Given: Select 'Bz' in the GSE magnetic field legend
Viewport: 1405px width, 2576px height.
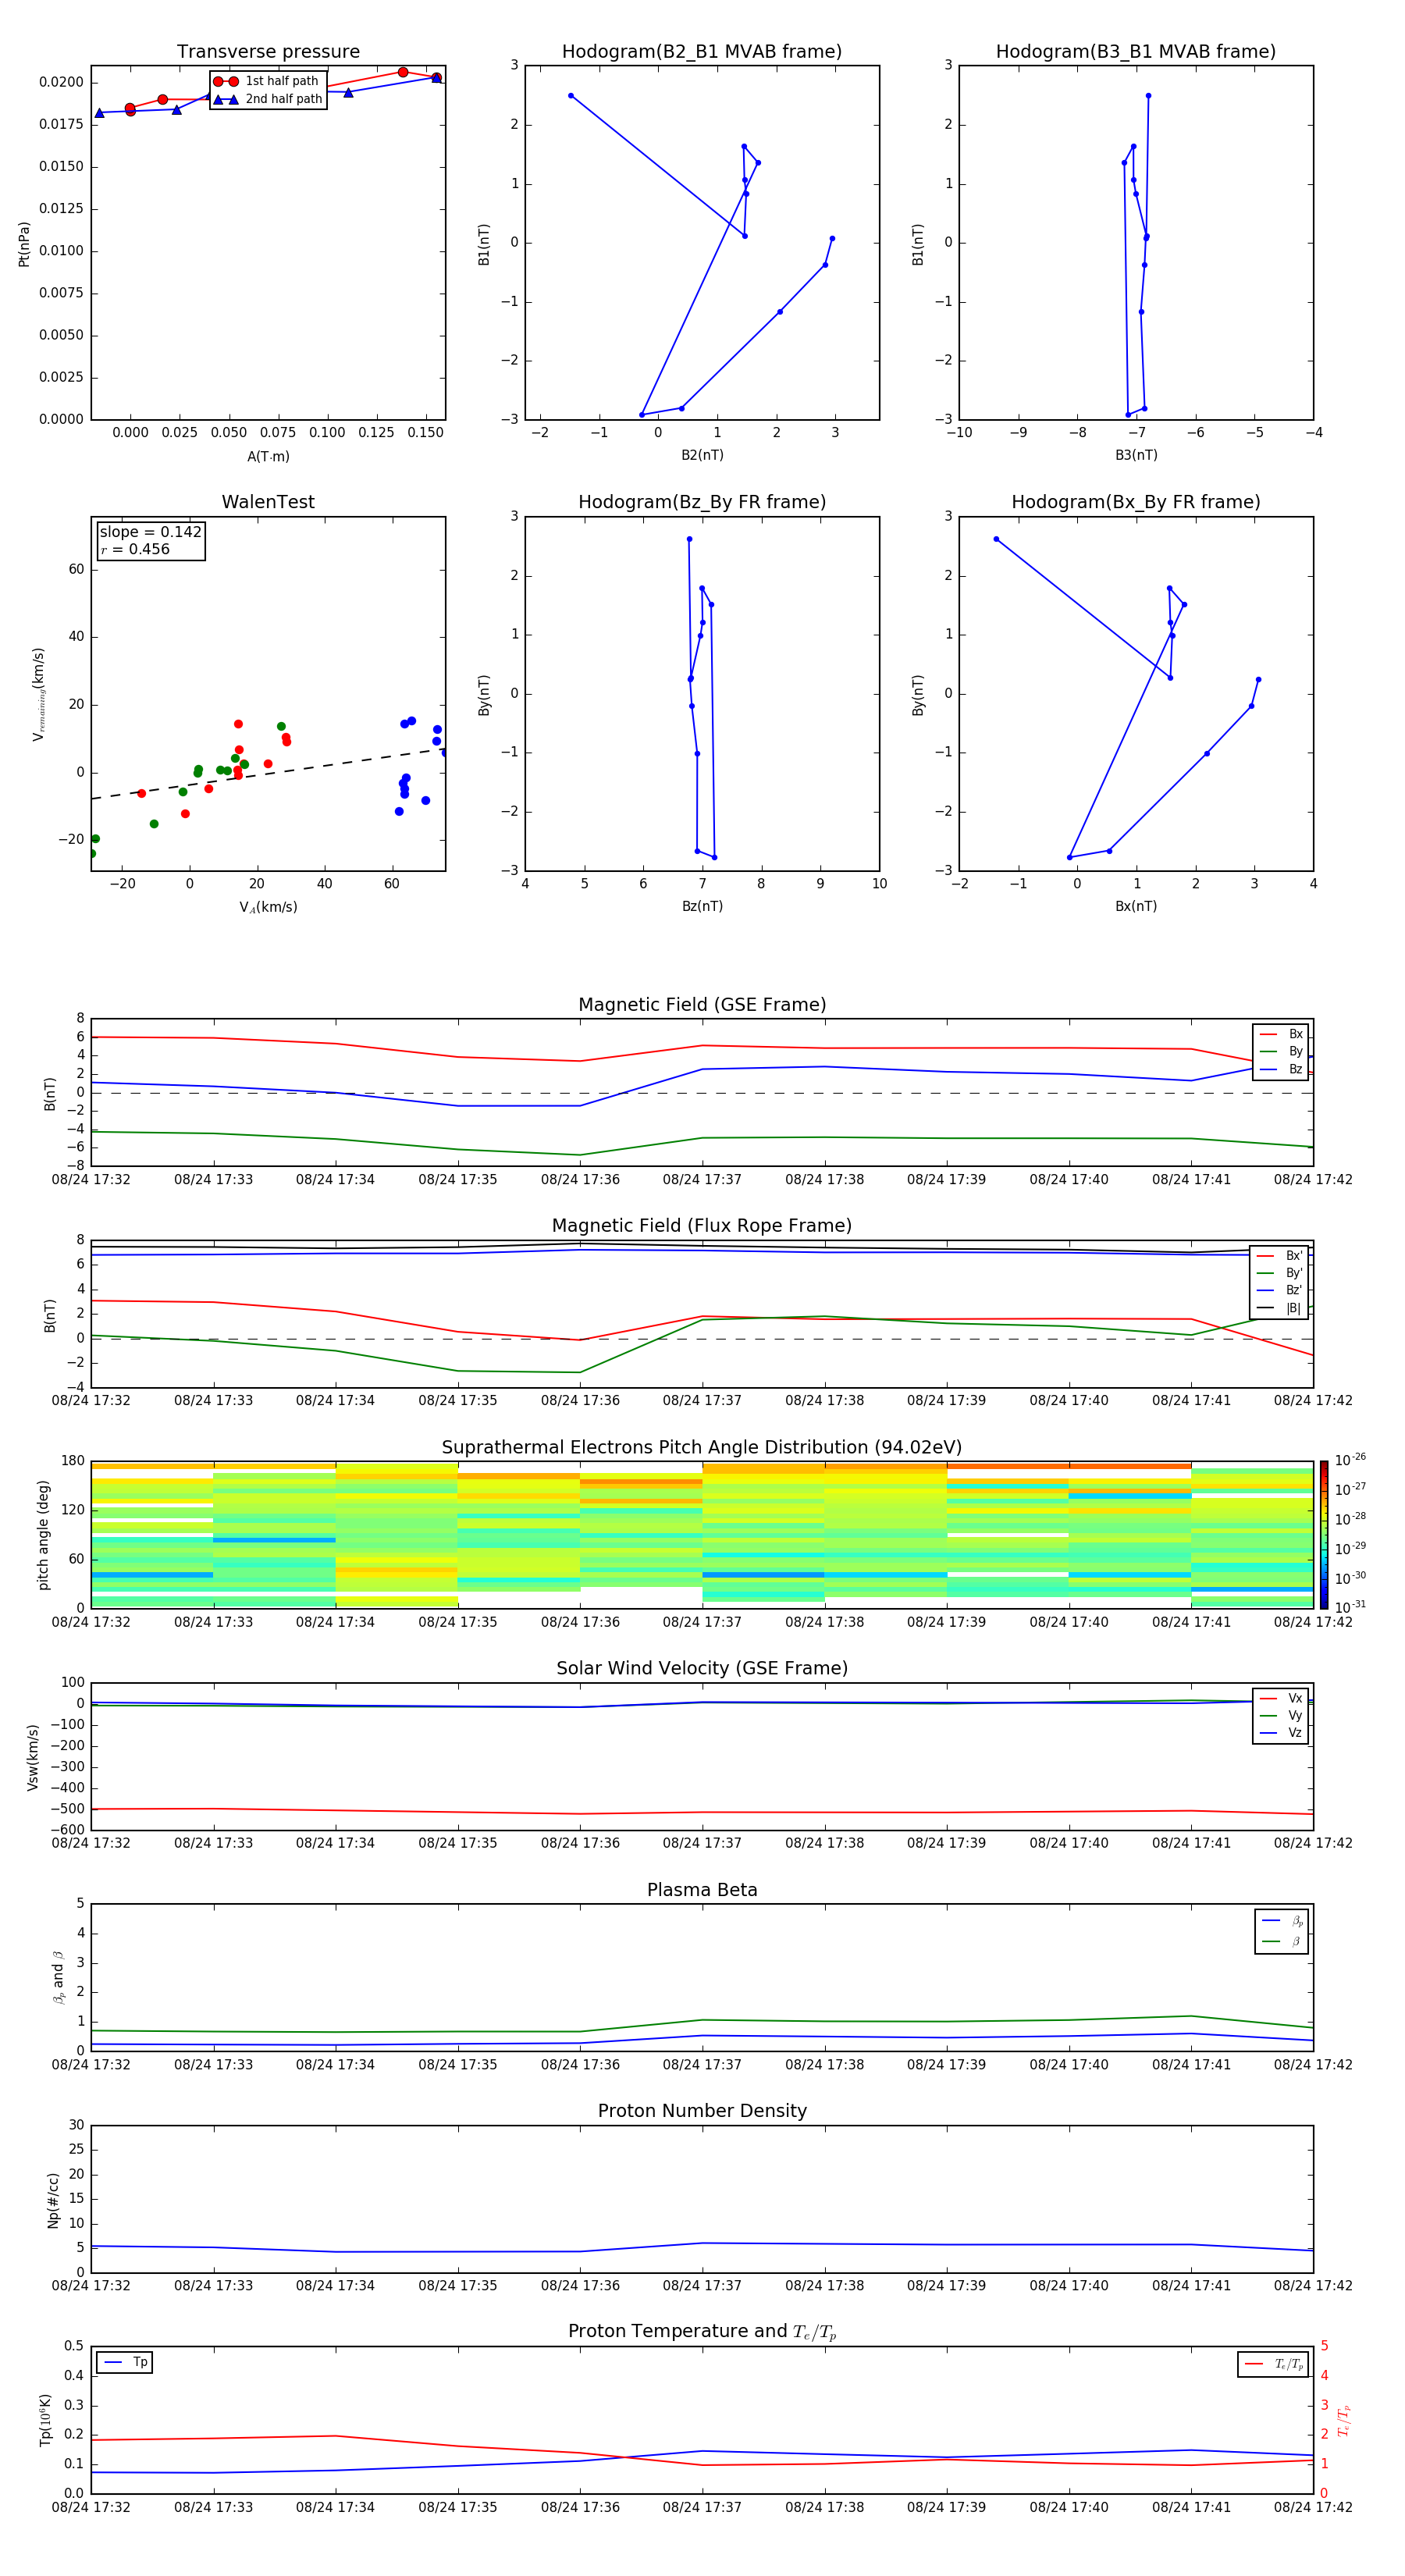Looking at the screenshot, I should (x=1281, y=1069).
